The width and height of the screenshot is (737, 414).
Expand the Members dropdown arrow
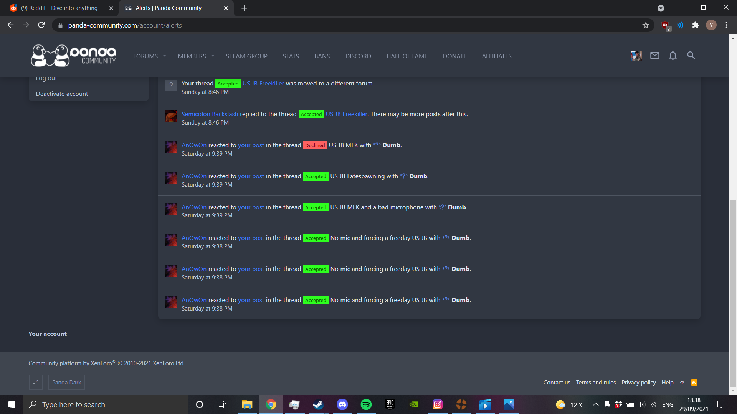coord(213,56)
